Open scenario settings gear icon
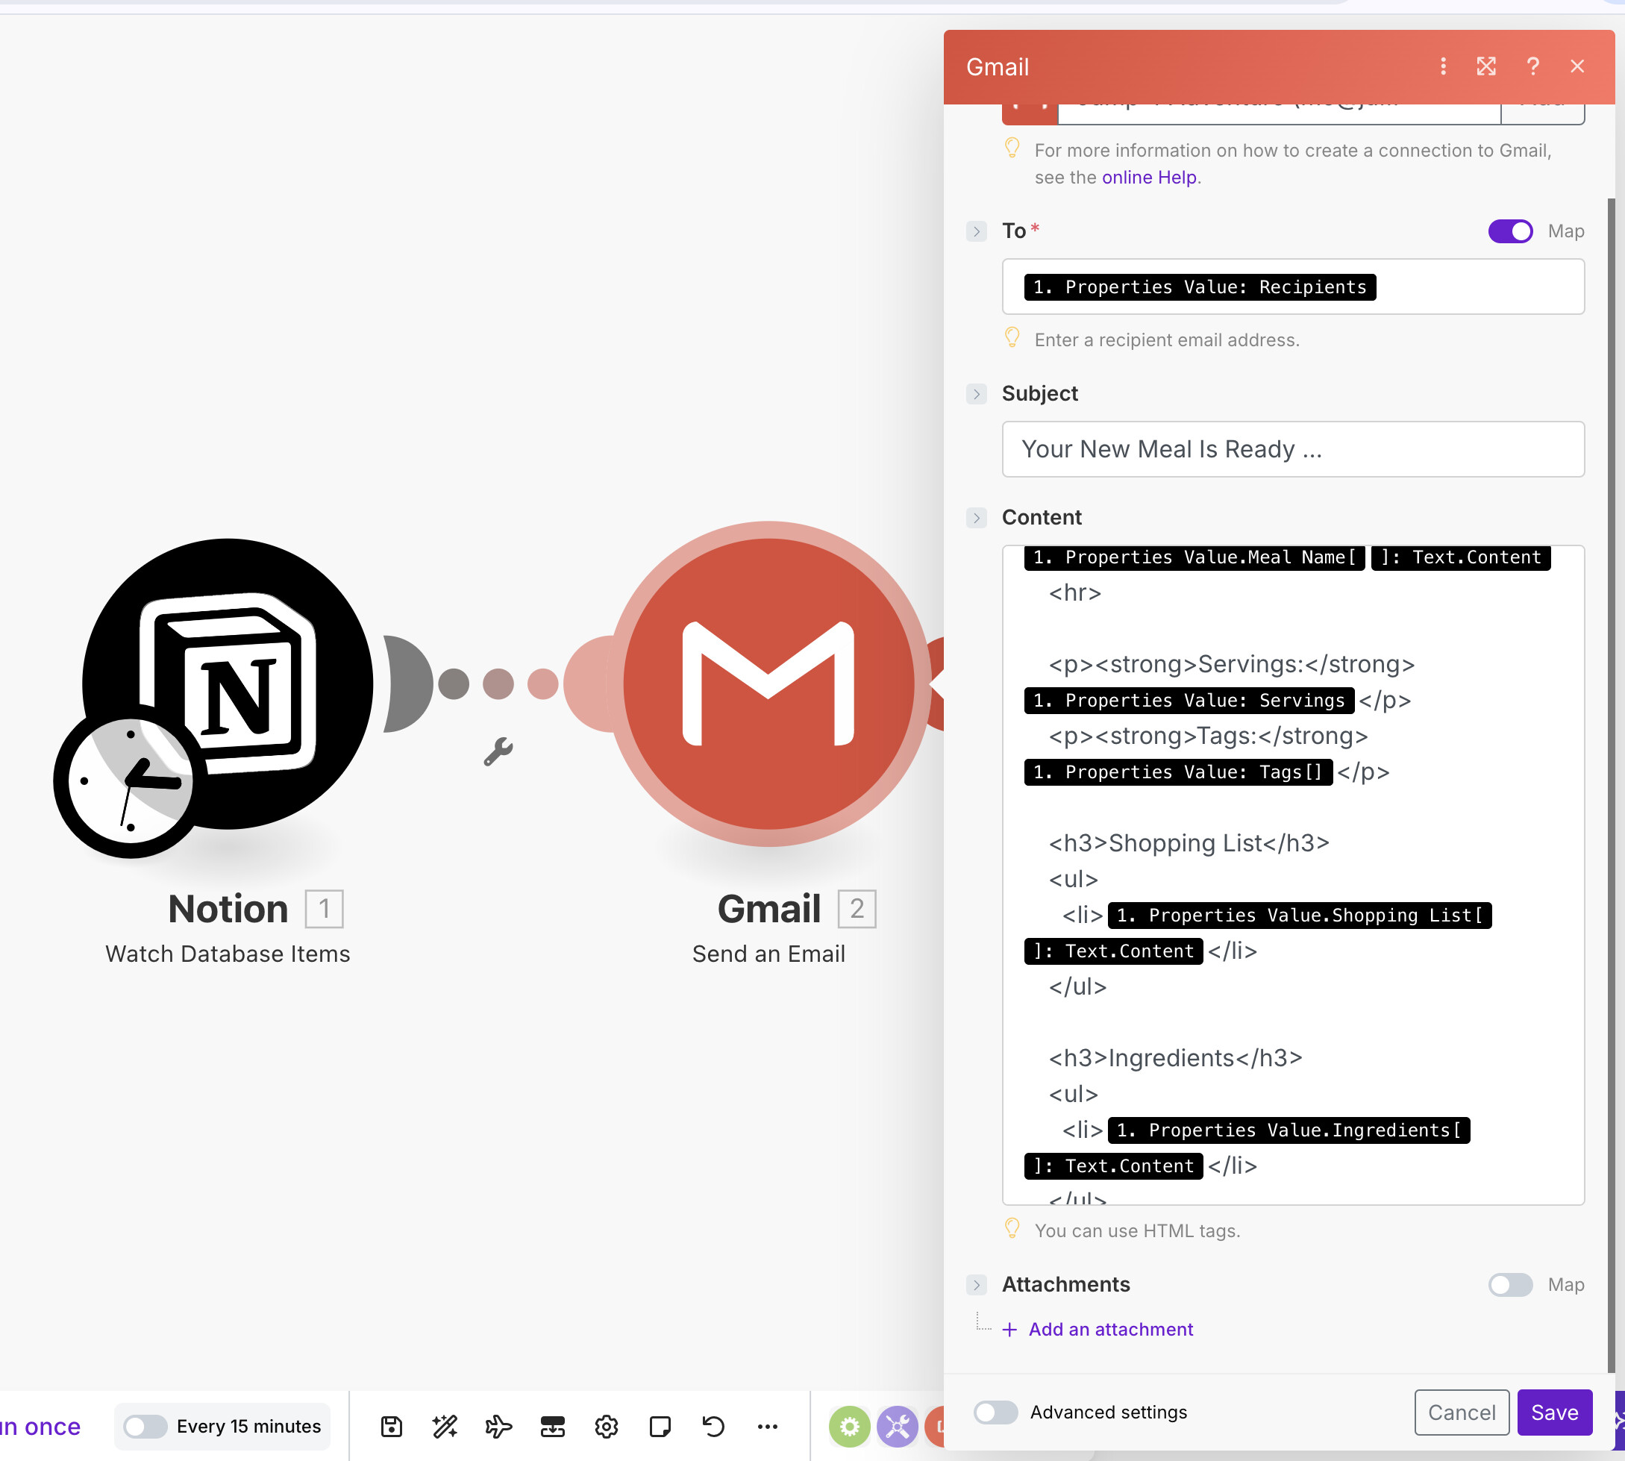Screen dimensions: 1625x1461 pyautogui.click(x=606, y=1427)
